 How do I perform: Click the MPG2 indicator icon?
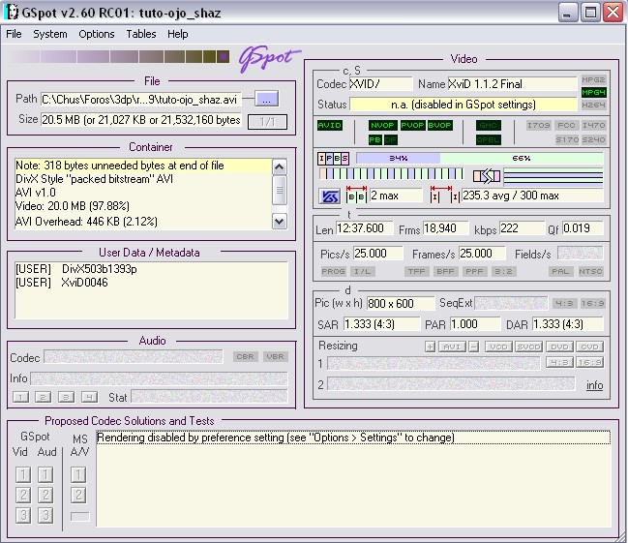point(593,79)
